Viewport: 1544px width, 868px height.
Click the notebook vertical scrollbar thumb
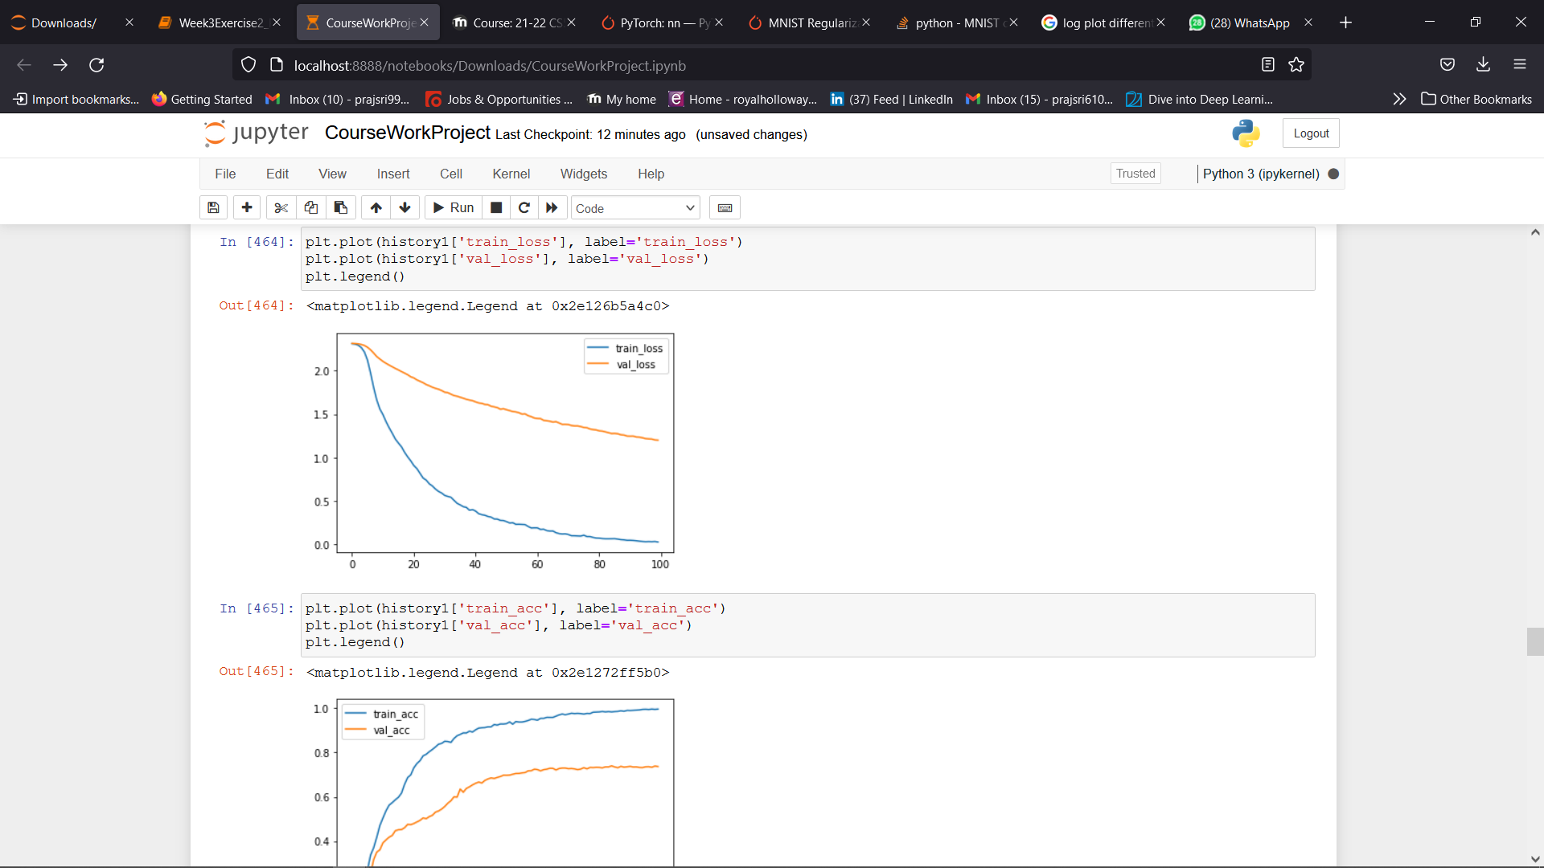click(1534, 641)
